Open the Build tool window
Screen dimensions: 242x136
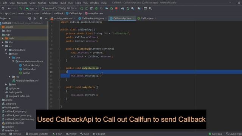tap(84, 134)
